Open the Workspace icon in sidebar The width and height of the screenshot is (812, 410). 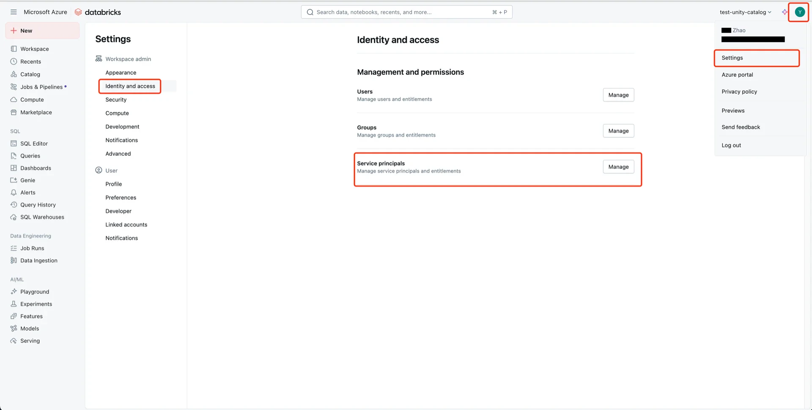click(14, 49)
